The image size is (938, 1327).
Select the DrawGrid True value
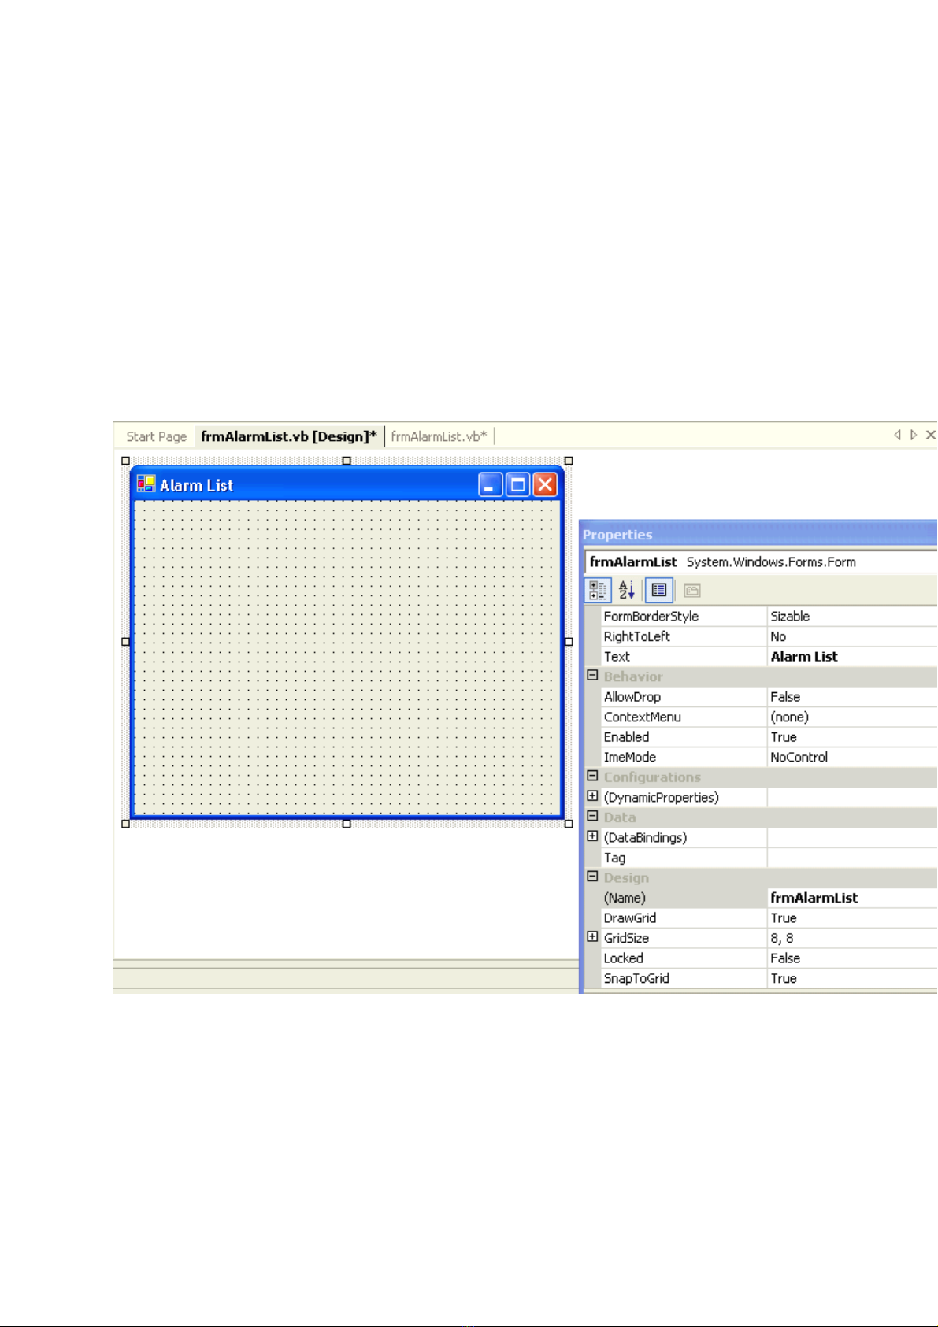(x=784, y=918)
